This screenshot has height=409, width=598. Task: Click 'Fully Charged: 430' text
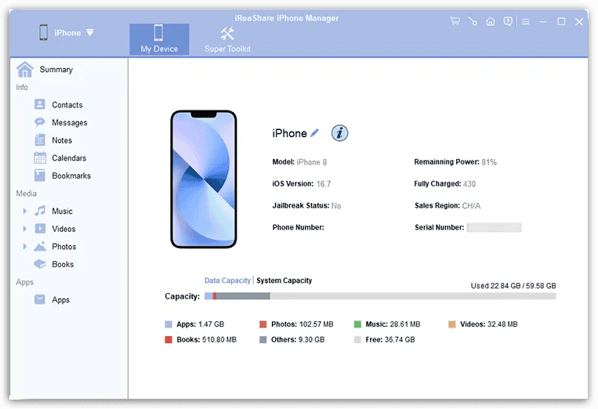(x=444, y=183)
